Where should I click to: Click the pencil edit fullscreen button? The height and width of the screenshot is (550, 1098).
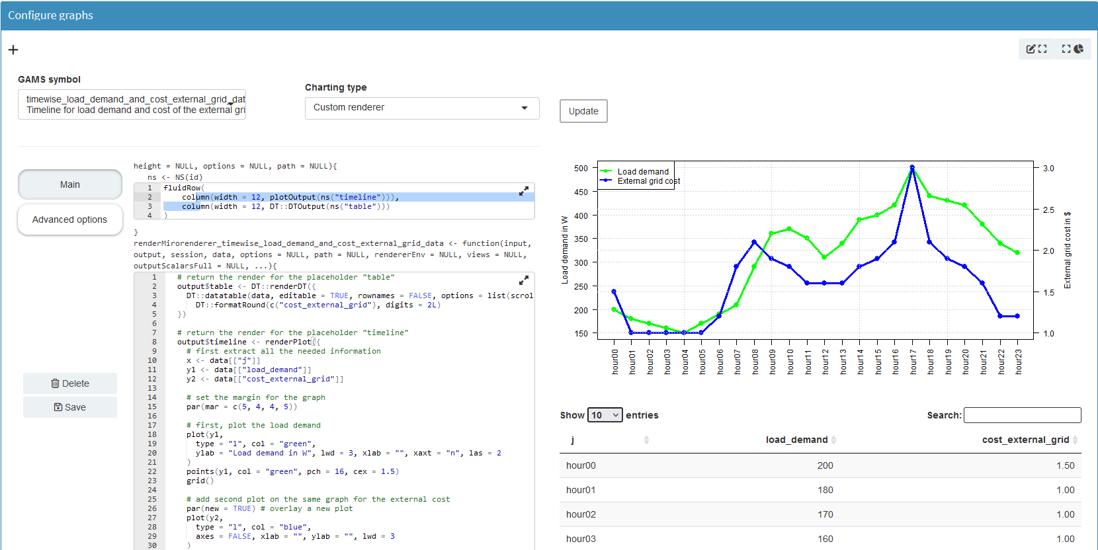coord(1036,49)
